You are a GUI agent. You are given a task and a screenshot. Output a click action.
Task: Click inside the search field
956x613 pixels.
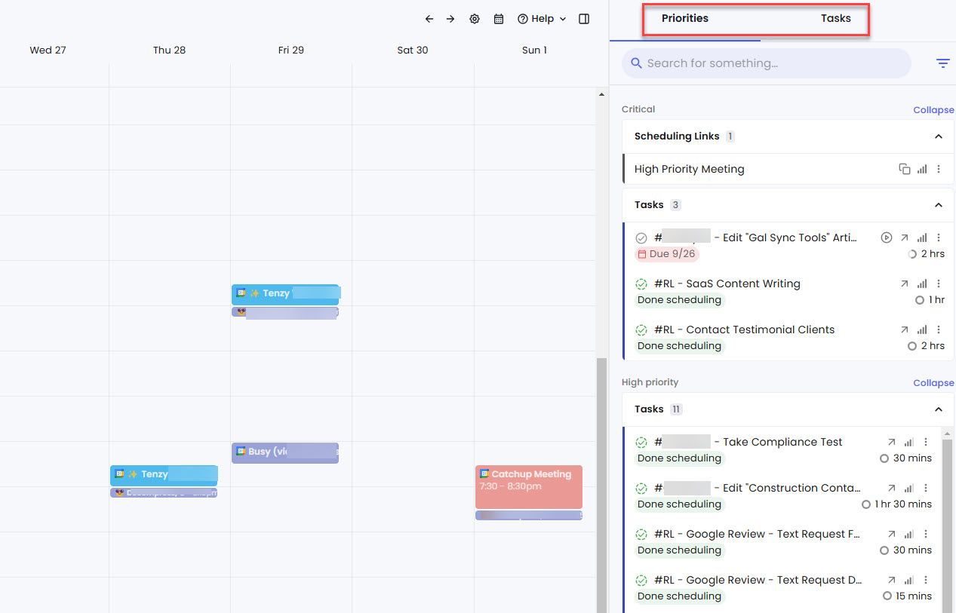(x=766, y=63)
